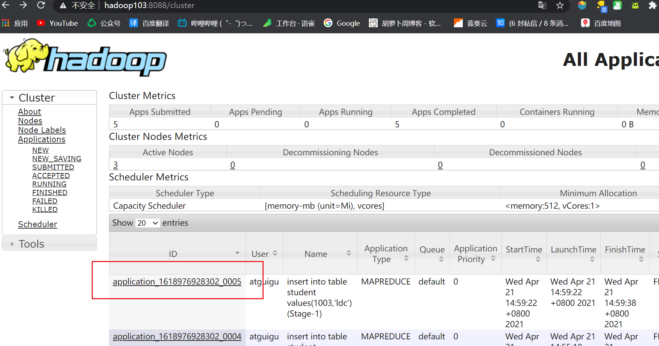Open the 哔哩哔哩 bookmark
Image resolution: width=659 pixels, height=346 pixels.
tap(215, 23)
